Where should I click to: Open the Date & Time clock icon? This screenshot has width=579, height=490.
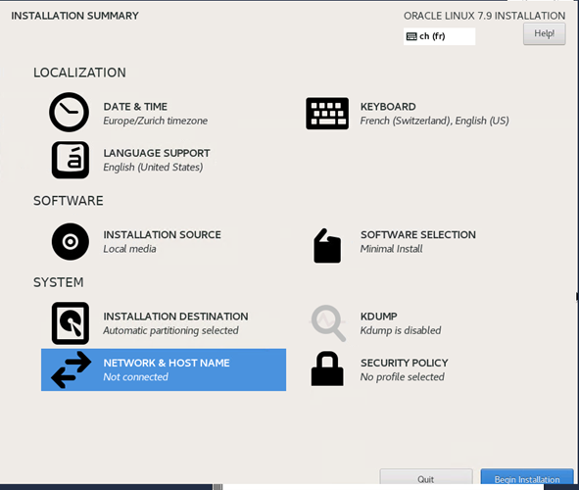coord(69,113)
